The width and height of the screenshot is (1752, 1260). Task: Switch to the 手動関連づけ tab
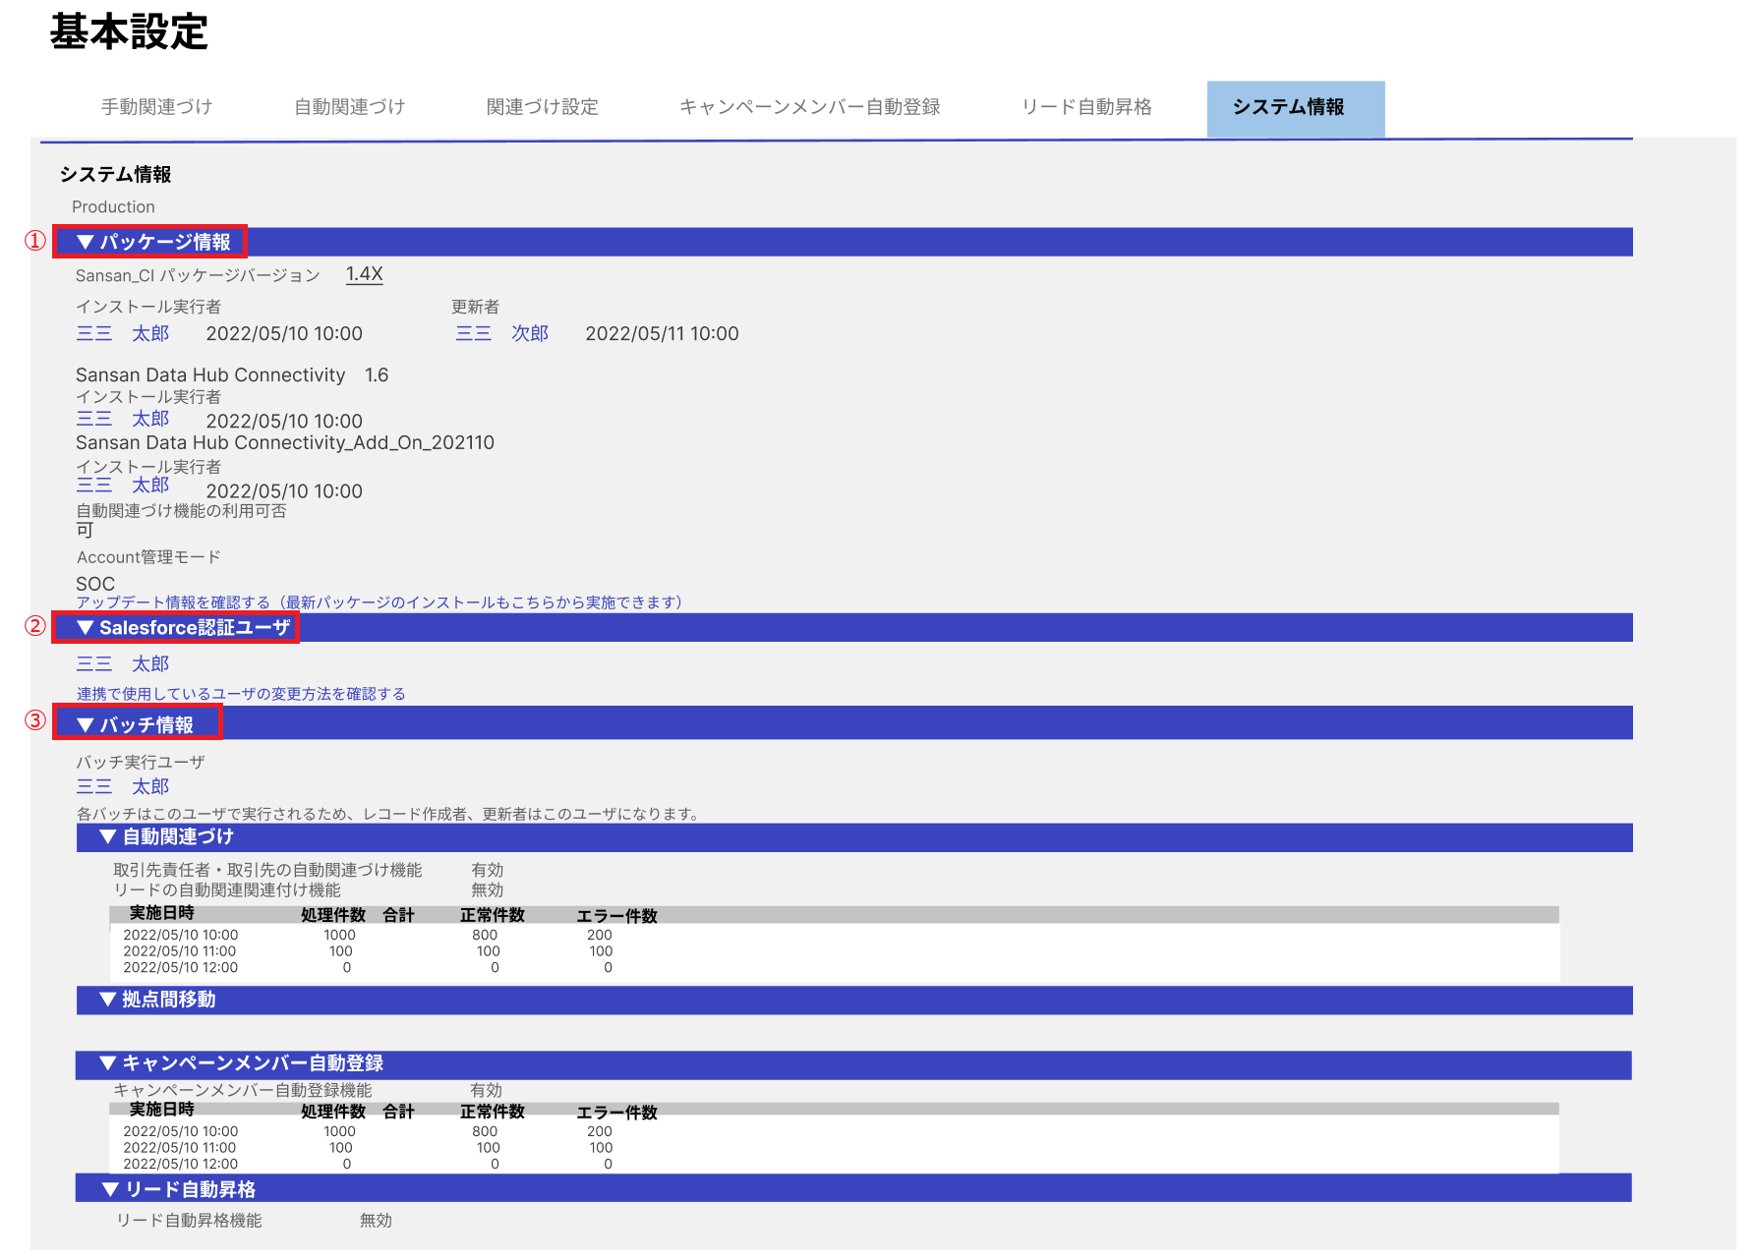tap(156, 107)
